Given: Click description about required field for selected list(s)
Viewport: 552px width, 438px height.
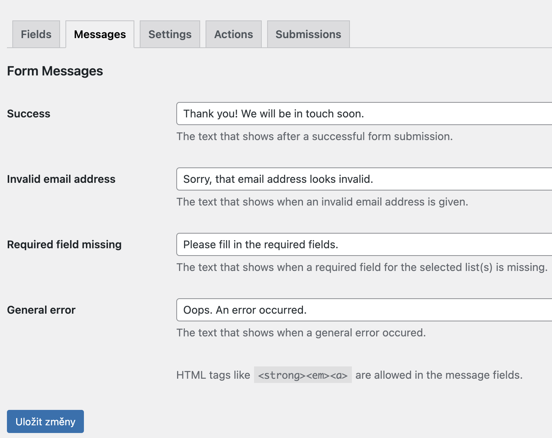Looking at the screenshot, I should (362, 267).
